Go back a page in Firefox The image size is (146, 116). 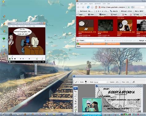coord(78,7)
